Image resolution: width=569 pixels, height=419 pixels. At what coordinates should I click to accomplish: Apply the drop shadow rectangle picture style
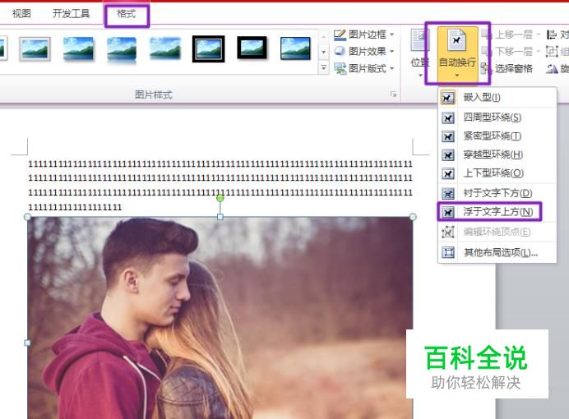point(78,48)
